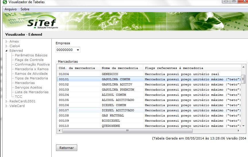Viewport: 248px width, 157px height.
Task: Open Confirmação Positiva tree item
Action: (32, 64)
